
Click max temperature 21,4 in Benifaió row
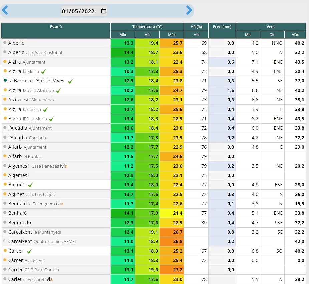[x=172, y=213]
